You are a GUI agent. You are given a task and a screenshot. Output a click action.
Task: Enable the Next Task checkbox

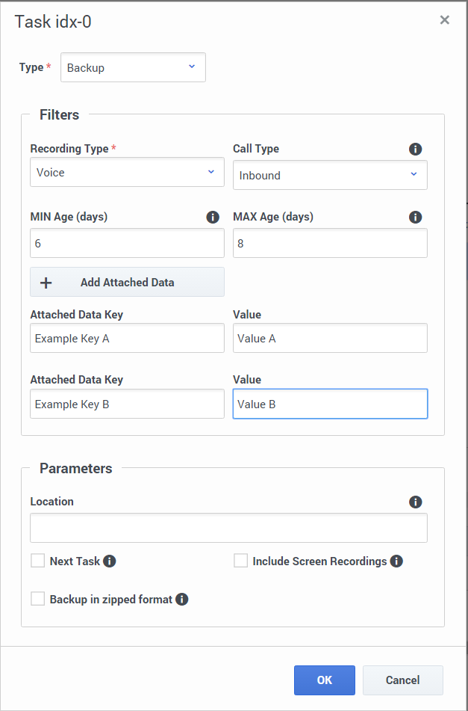38,561
